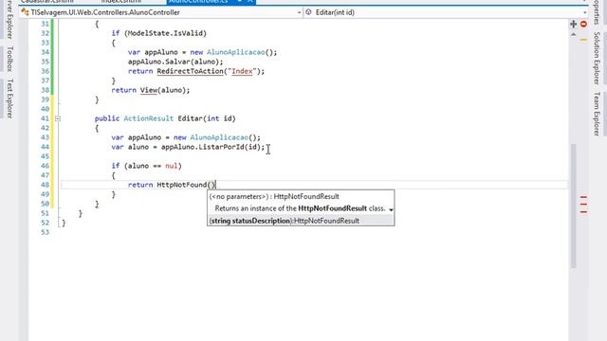This screenshot has width=607, height=341.
Task: Click line number 41 in the gutter
Action: pyautogui.click(x=45, y=118)
